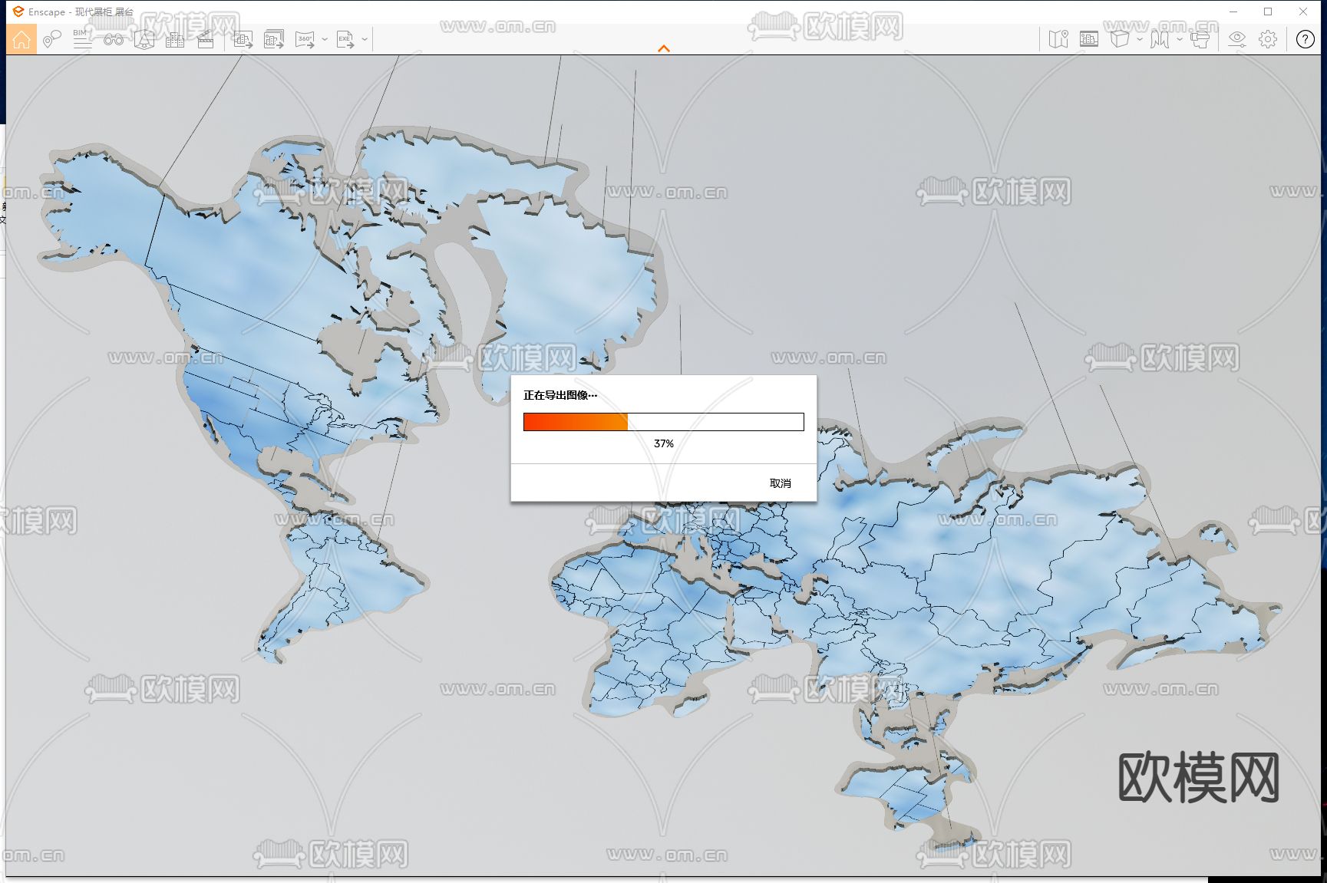The width and height of the screenshot is (1327, 883).
Task: Open the minimap icon
Action: (1058, 39)
